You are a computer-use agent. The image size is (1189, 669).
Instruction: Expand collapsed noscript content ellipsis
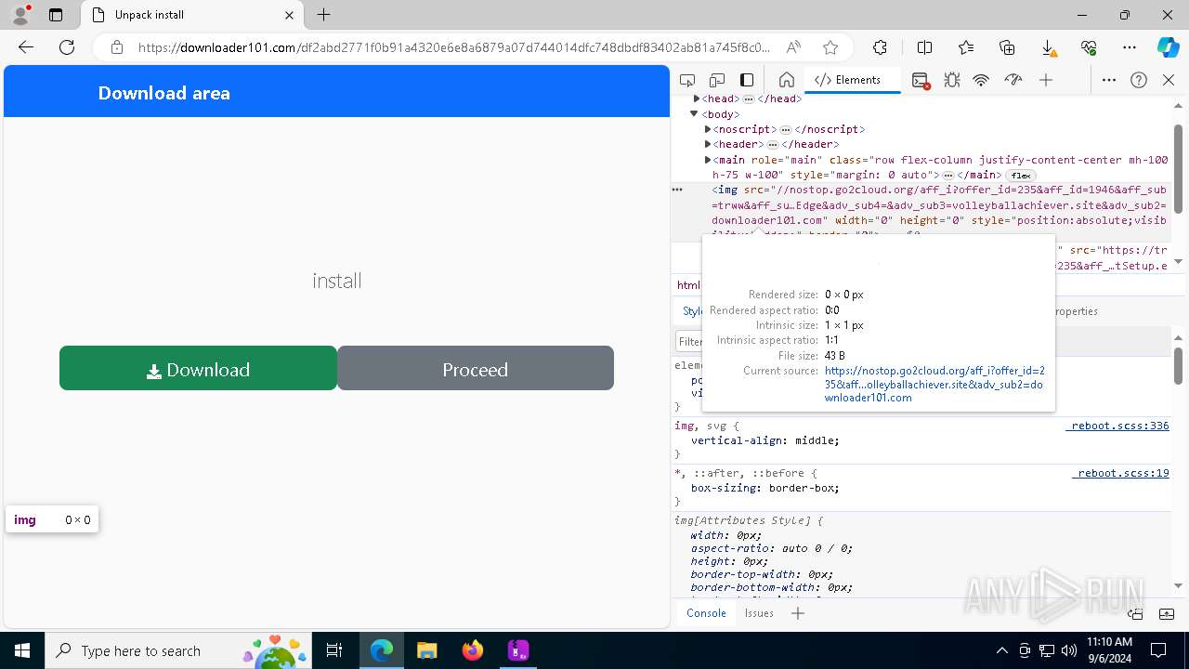coord(785,129)
